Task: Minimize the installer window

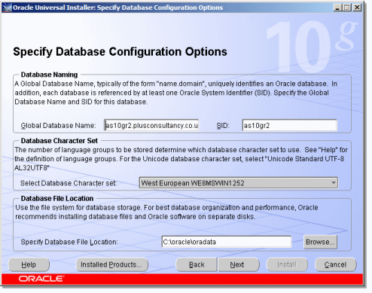Action: (x=337, y=8)
